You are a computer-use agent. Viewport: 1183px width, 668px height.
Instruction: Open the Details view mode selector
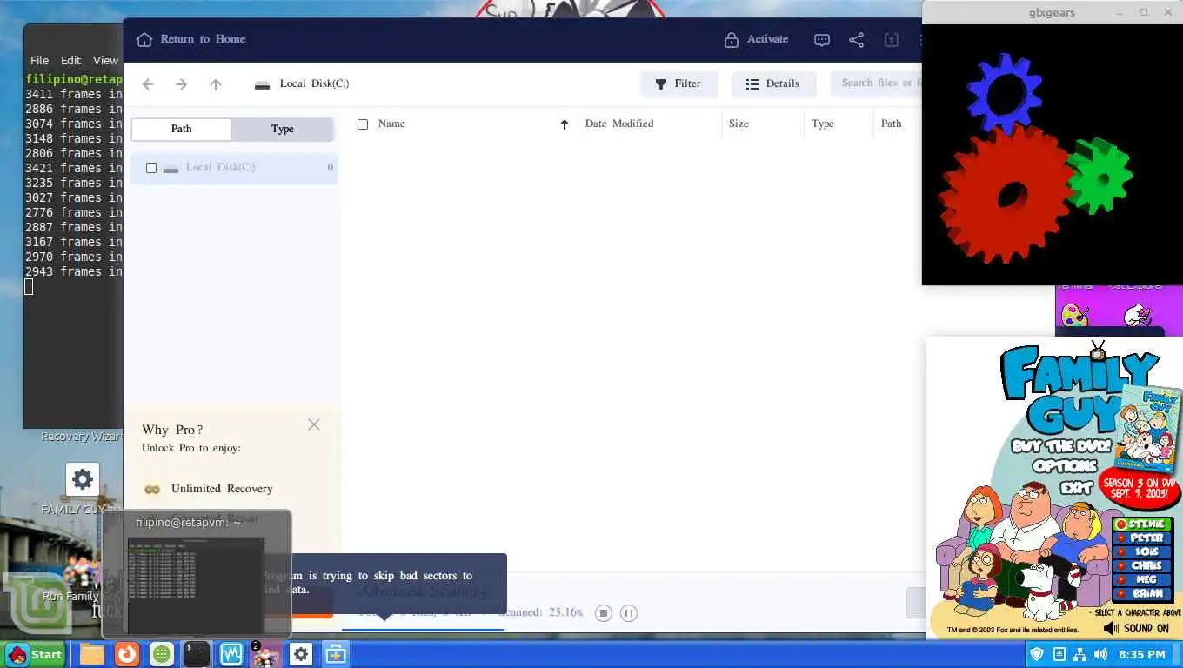773,83
